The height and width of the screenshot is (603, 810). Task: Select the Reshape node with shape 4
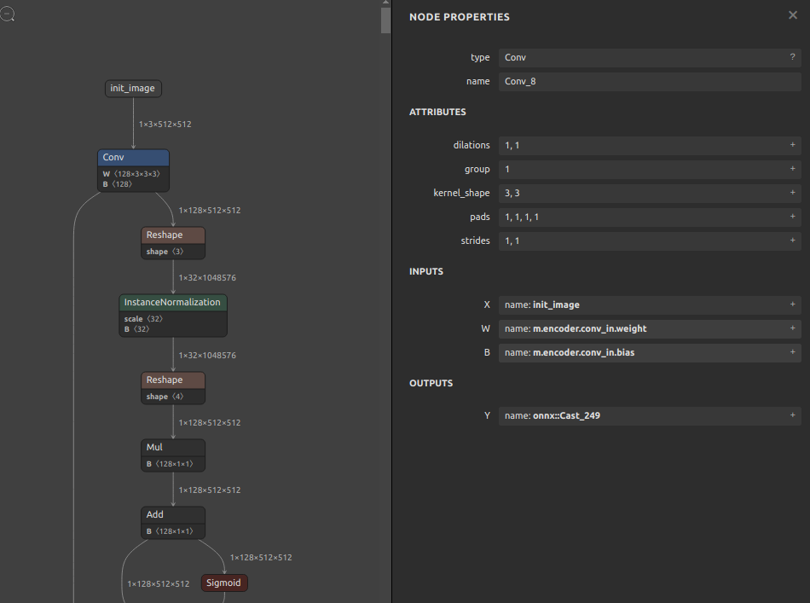tap(173, 380)
